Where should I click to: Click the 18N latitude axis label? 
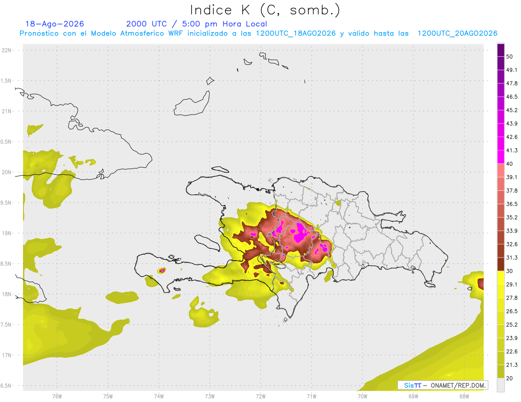click(7, 294)
